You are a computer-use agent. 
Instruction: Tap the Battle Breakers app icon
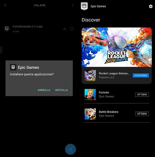coord(90,114)
